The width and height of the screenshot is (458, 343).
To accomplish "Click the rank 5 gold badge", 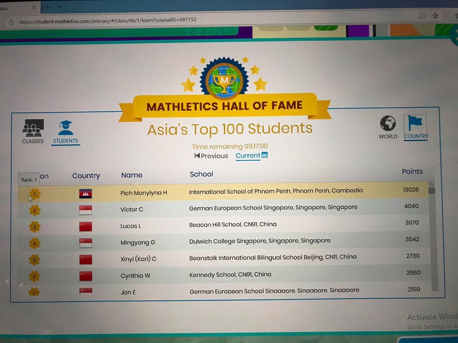I will (x=34, y=260).
